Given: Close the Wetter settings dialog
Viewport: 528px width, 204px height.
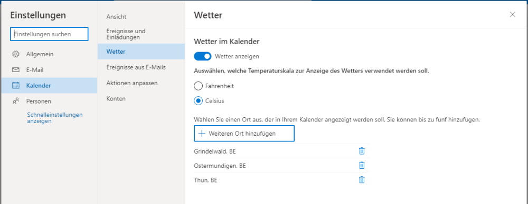Looking at the screenshot, I should pyautogui.click(x=513, y=14).
